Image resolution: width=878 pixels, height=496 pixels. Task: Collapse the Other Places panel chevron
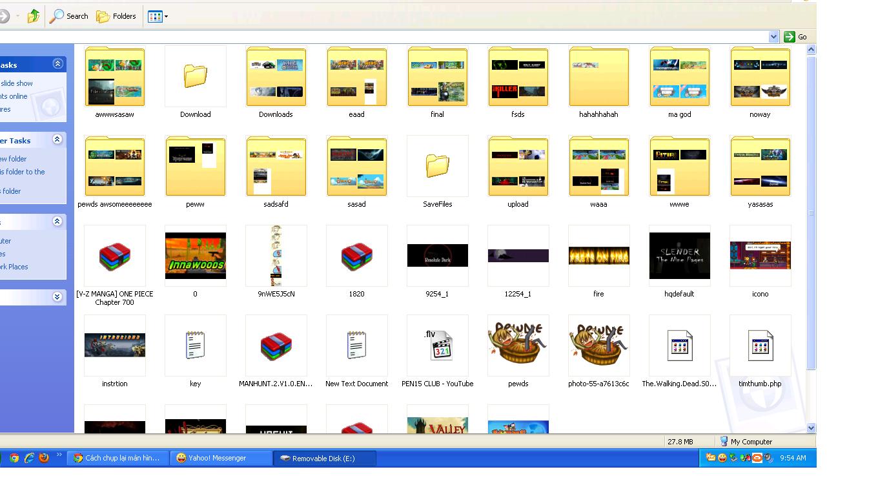pos(57,222)
